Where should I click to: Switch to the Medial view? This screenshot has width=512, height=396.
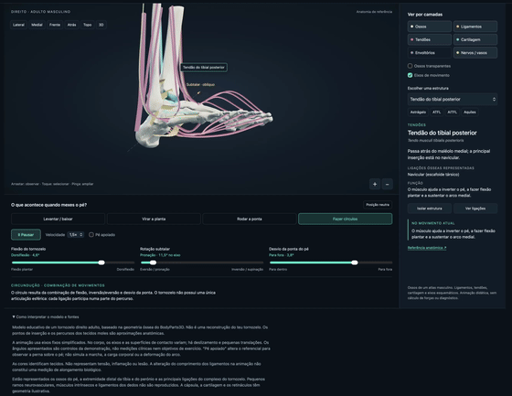pyautogui.click(x=37, y=25)
